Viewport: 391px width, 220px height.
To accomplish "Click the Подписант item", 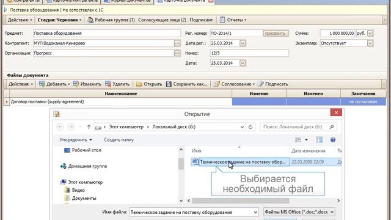I will pos(201,20).
